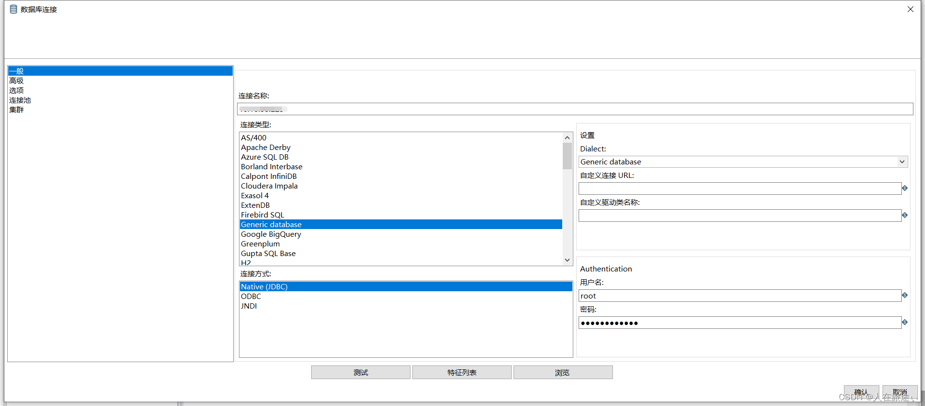Select Borland Interbase connection type
Screen dimensions: 925x406
coord(401,166)
